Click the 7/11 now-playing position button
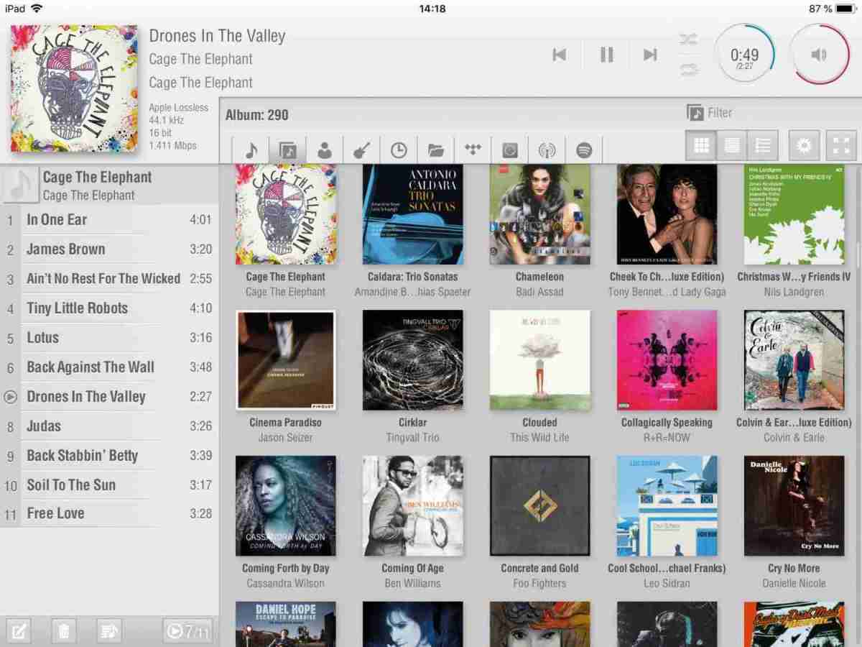Image resolution: width=862 pixels, height=647 pixels. point(187,631)
